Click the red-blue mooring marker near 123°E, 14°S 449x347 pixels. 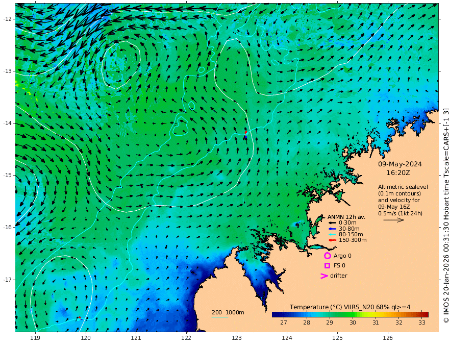coord(246,135)
